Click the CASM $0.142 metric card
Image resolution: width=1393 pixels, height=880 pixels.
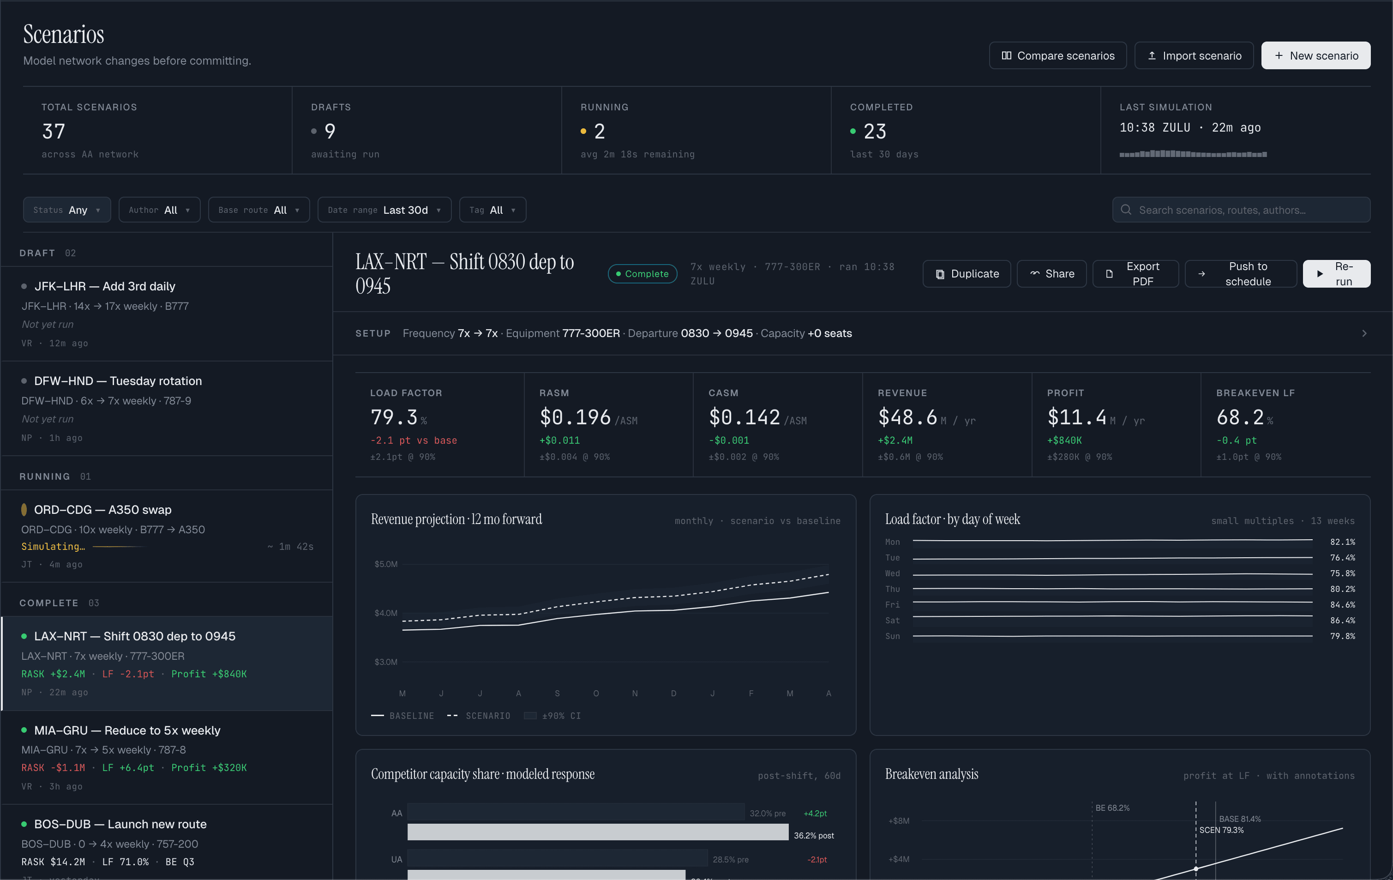[777, 425]
